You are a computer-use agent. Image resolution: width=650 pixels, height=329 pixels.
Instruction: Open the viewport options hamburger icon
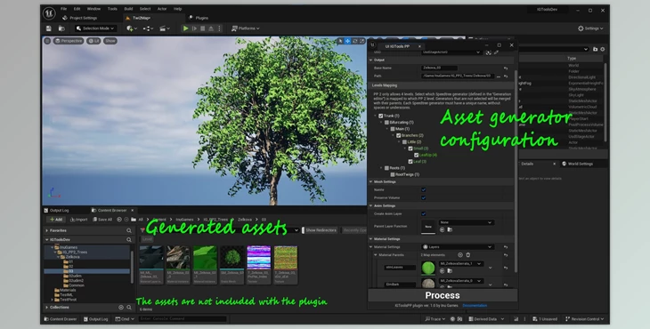click(47, 41)
